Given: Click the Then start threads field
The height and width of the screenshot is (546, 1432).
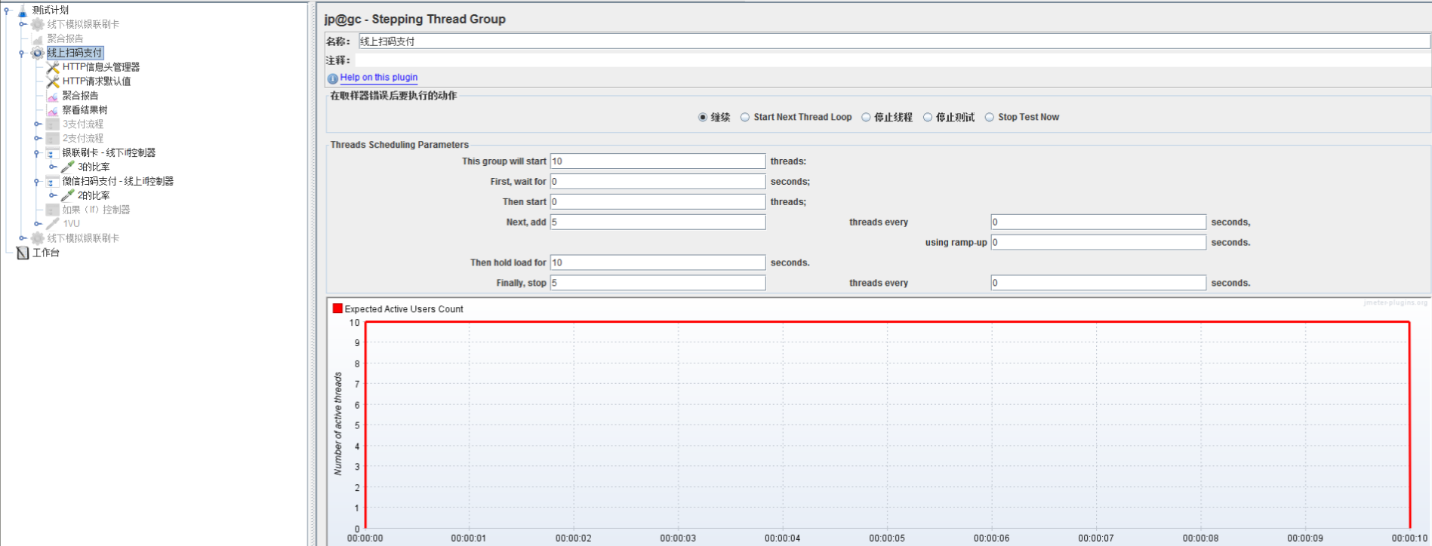Looking at the screenshot, I should point(657,202).
